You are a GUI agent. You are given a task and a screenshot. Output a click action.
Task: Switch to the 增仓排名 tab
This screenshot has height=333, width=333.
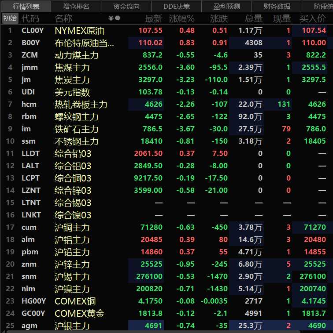[x=76, y=6]
